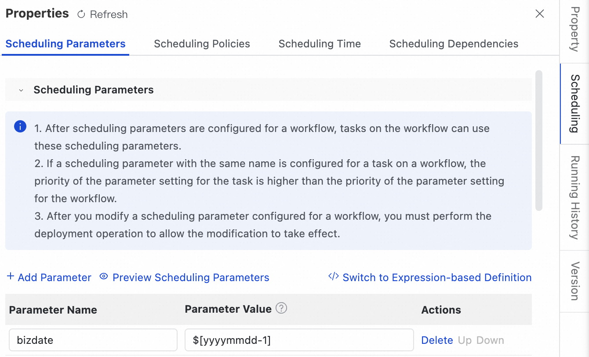Show the Version side tab
This screenshot has width=589, height=357.
(x=574, y=281)
